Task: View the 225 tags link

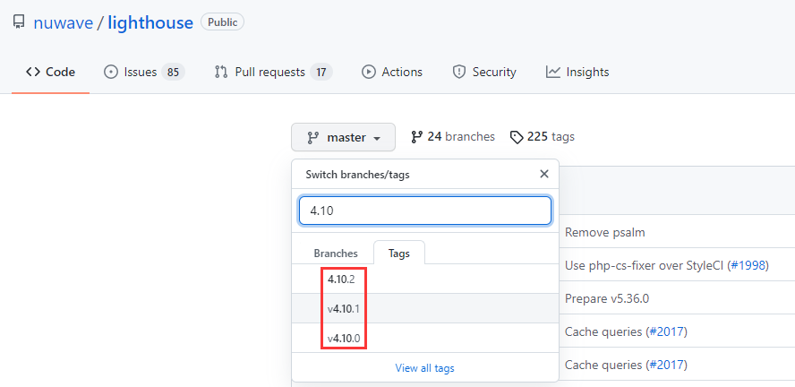Action: tap(543, 137)
